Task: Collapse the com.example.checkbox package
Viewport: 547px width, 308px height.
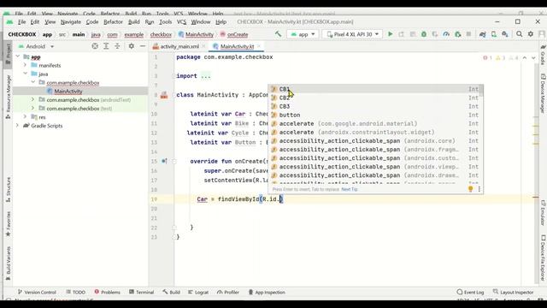Action: pos(33,82)
